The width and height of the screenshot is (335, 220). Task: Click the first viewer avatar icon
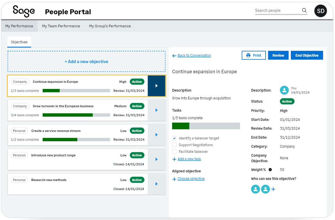coord(255,189)
